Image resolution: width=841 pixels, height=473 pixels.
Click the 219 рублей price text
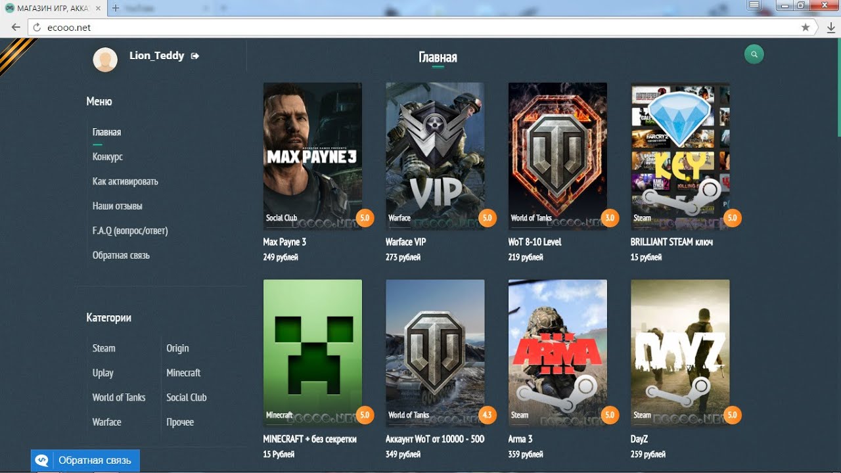(x=526, y=258)
